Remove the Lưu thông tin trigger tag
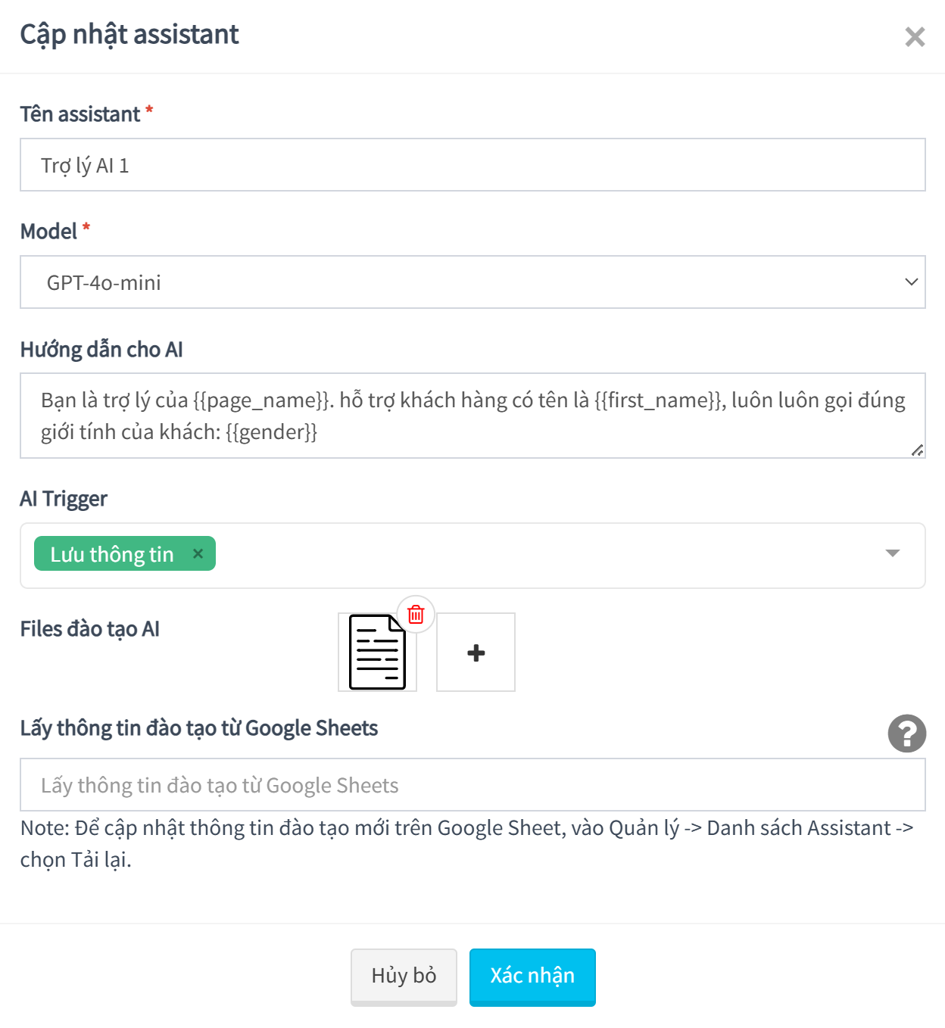The image size is (945, 1028). pyautogui.click(x=198, y=553)
